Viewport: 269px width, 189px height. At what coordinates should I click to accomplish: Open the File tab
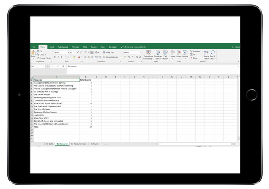(x=34, y=47)
